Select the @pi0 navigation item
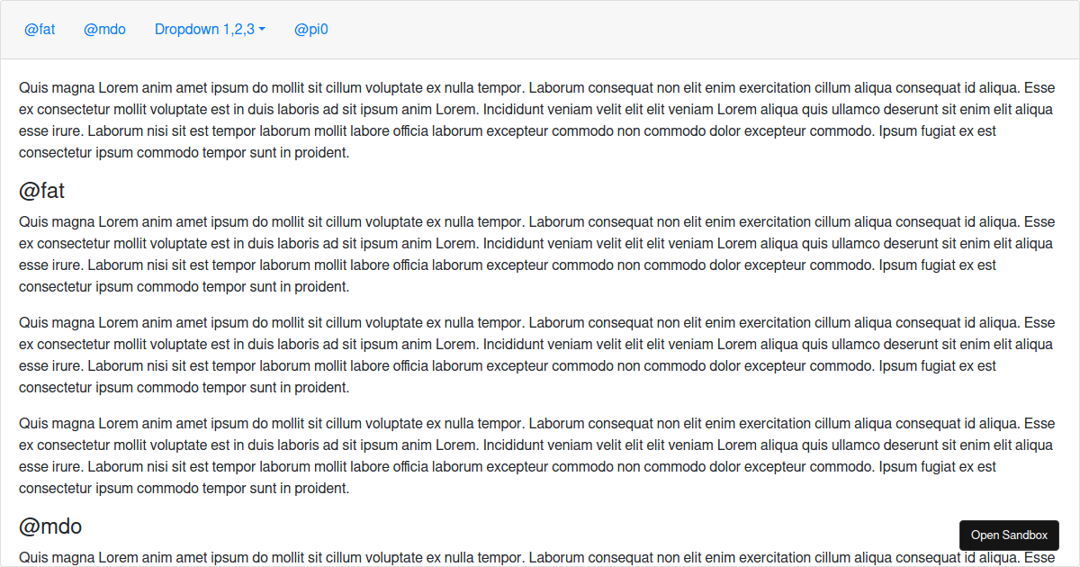 click(310, 29)
